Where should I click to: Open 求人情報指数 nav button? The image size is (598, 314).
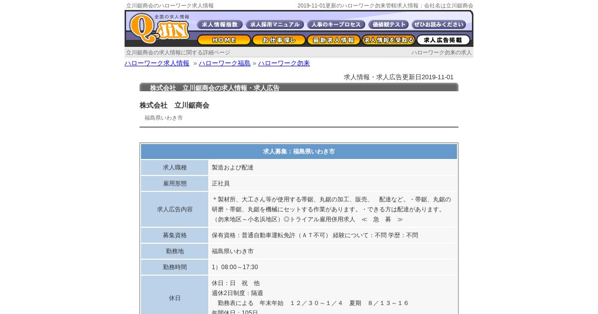[220, 24]
